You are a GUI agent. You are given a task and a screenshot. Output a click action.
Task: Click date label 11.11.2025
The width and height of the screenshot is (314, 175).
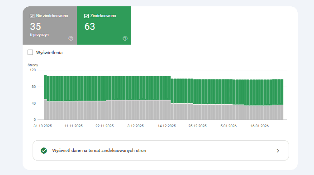click(x=73, y=126)
